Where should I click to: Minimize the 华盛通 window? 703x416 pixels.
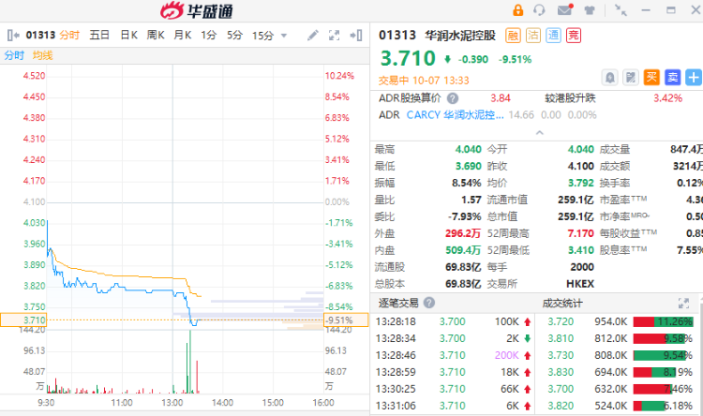646,10
